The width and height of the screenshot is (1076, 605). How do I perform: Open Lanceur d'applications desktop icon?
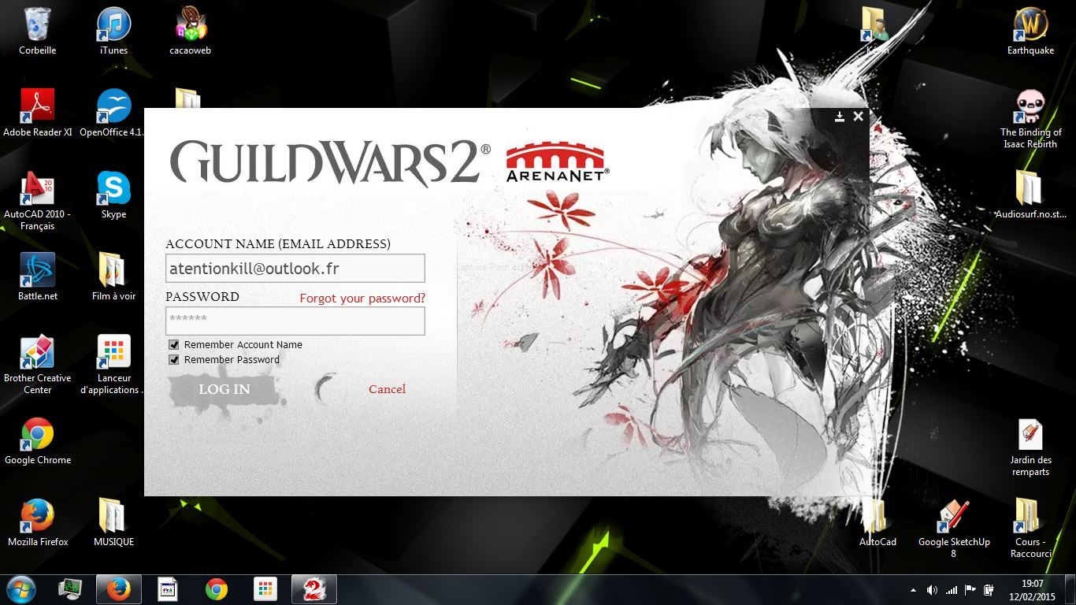point(112,365)
